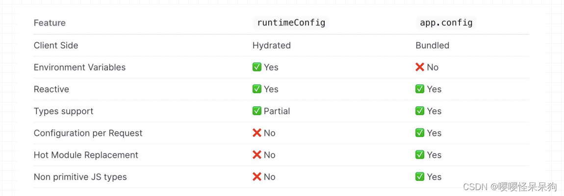Image resolution: width=564 pixels, height=196 pixels.
Task: Click the Bundled cell text
Action: [432, 45]
